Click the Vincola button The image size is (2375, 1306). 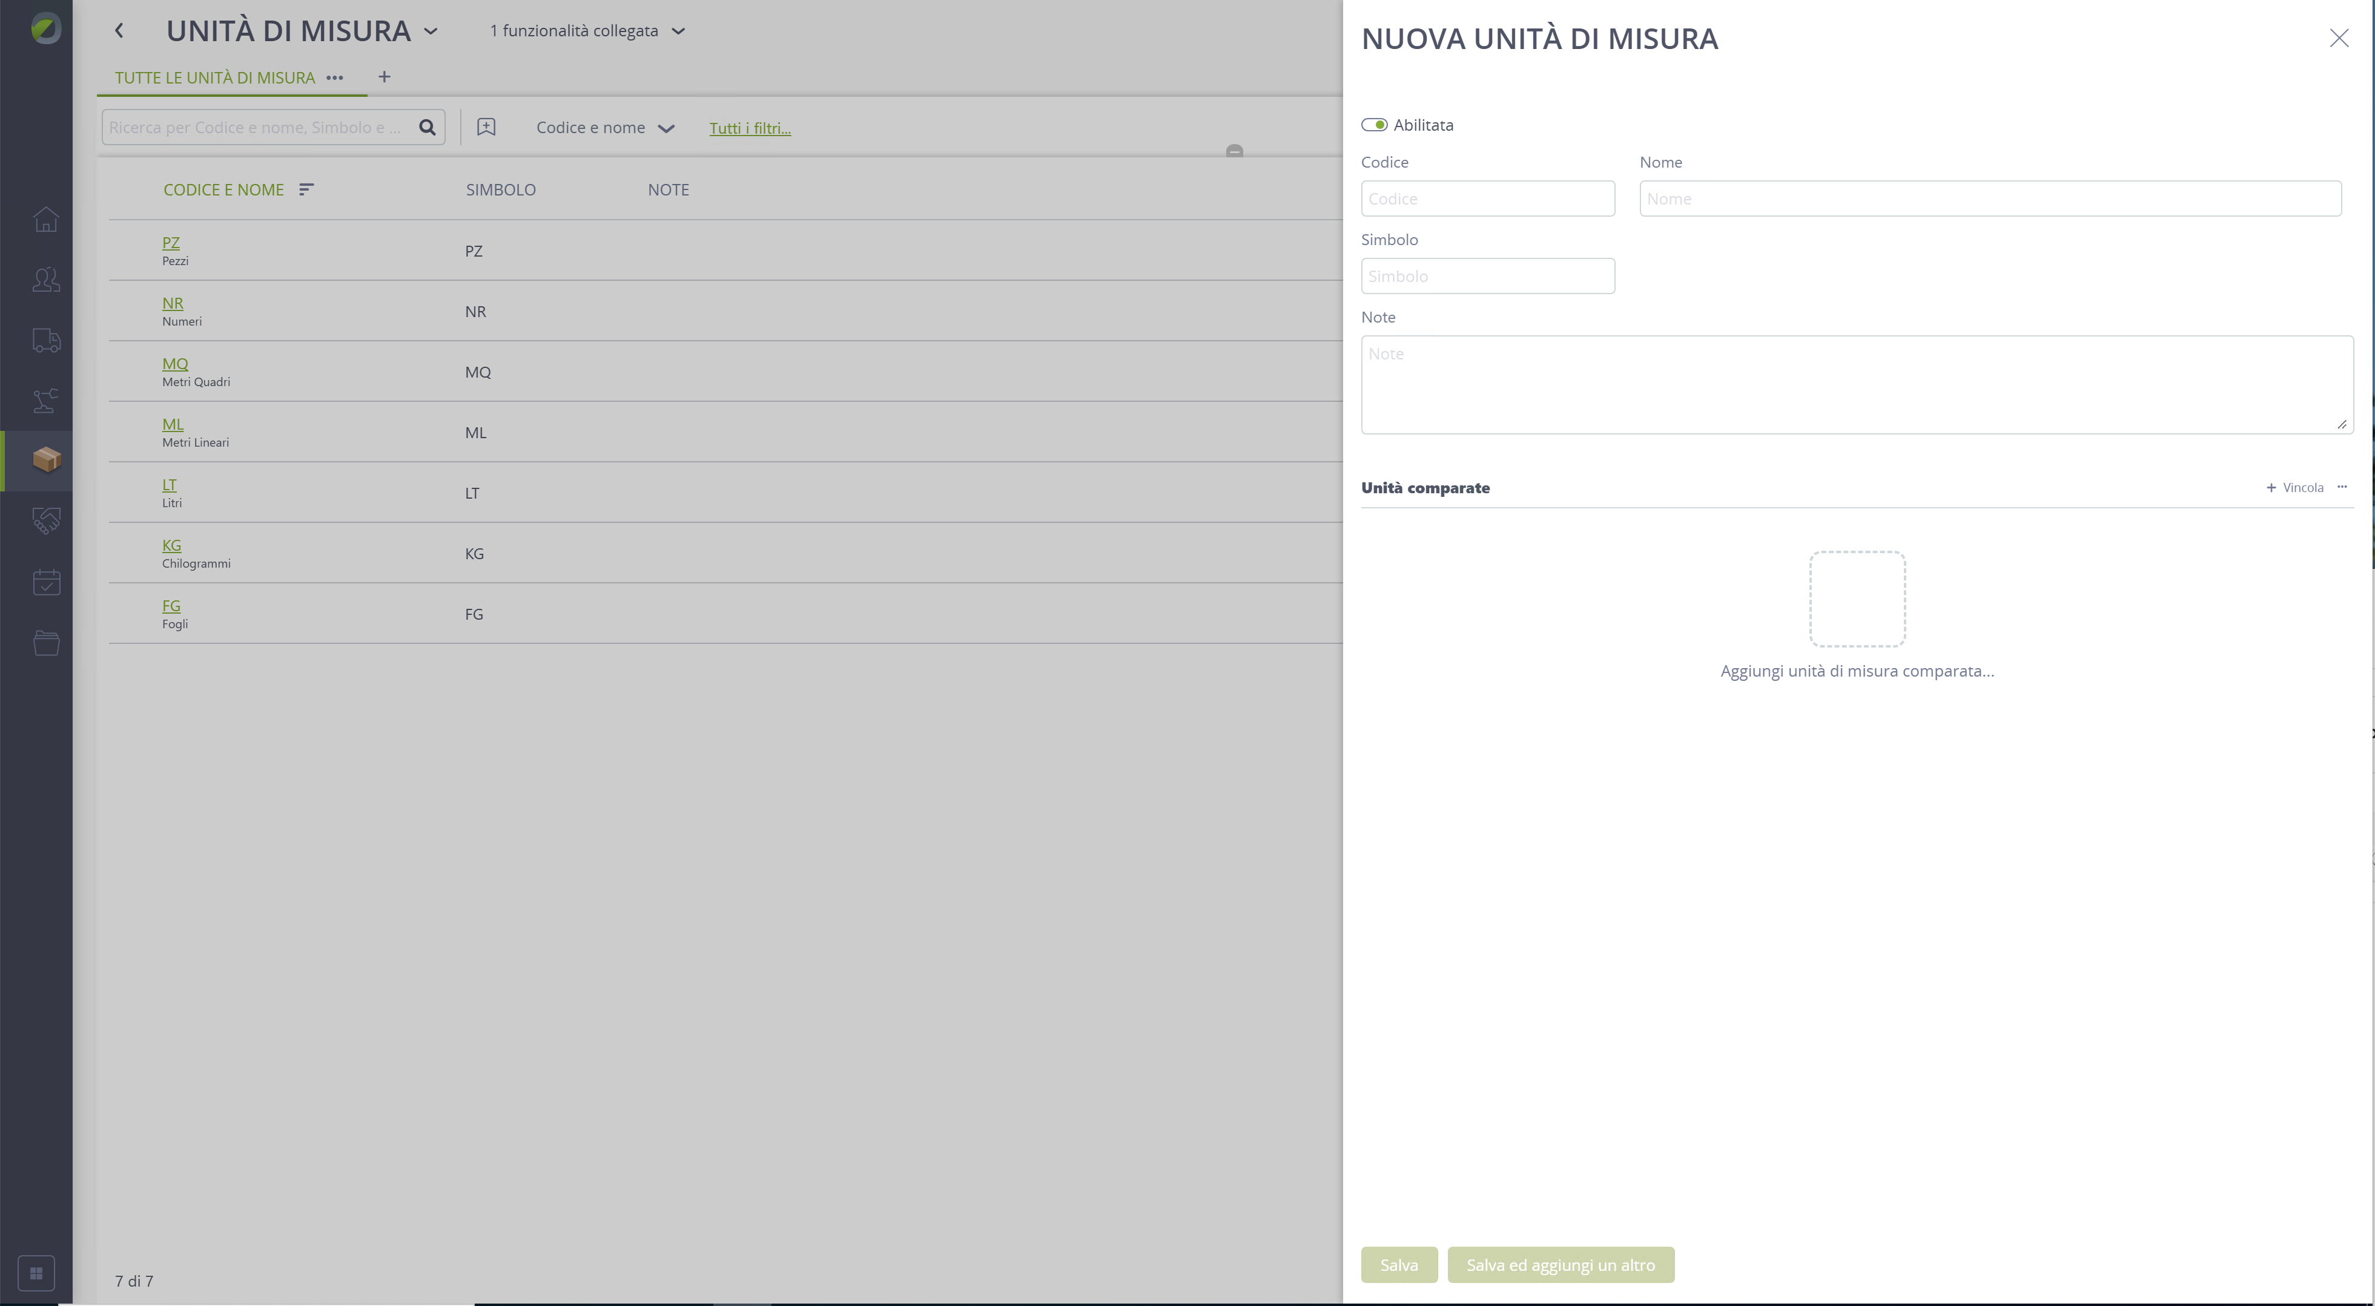tap(2295, 488)
